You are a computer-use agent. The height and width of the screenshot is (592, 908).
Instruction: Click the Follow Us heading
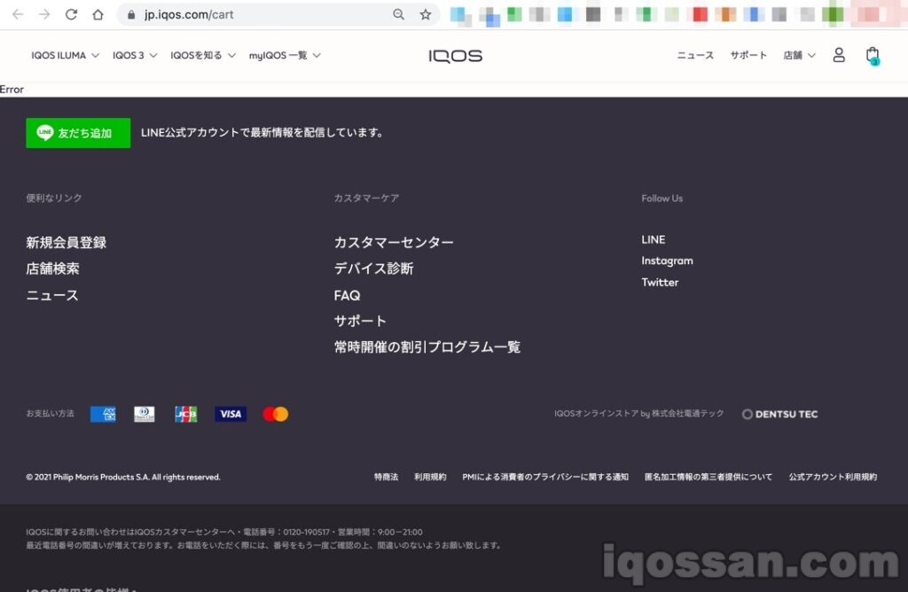tap(661, 199)
